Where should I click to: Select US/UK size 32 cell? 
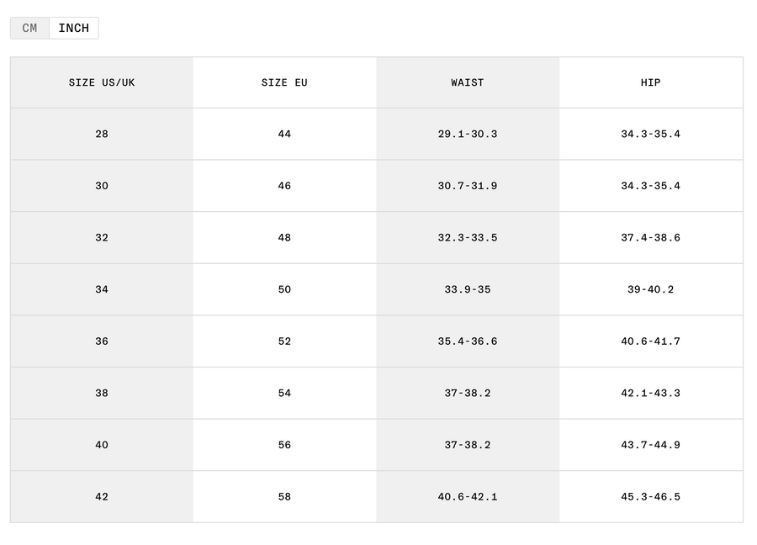[x=102, y=237]
